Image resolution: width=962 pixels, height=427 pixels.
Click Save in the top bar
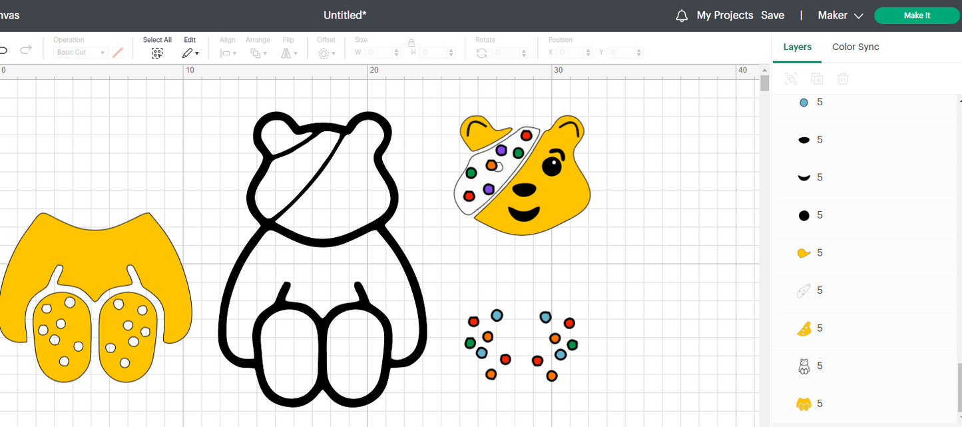(x=772, y=15)
